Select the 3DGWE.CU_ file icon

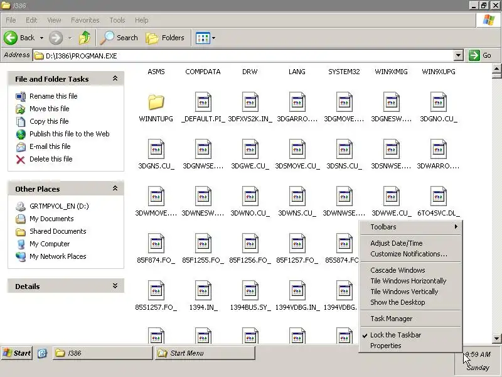click(250, 149)
